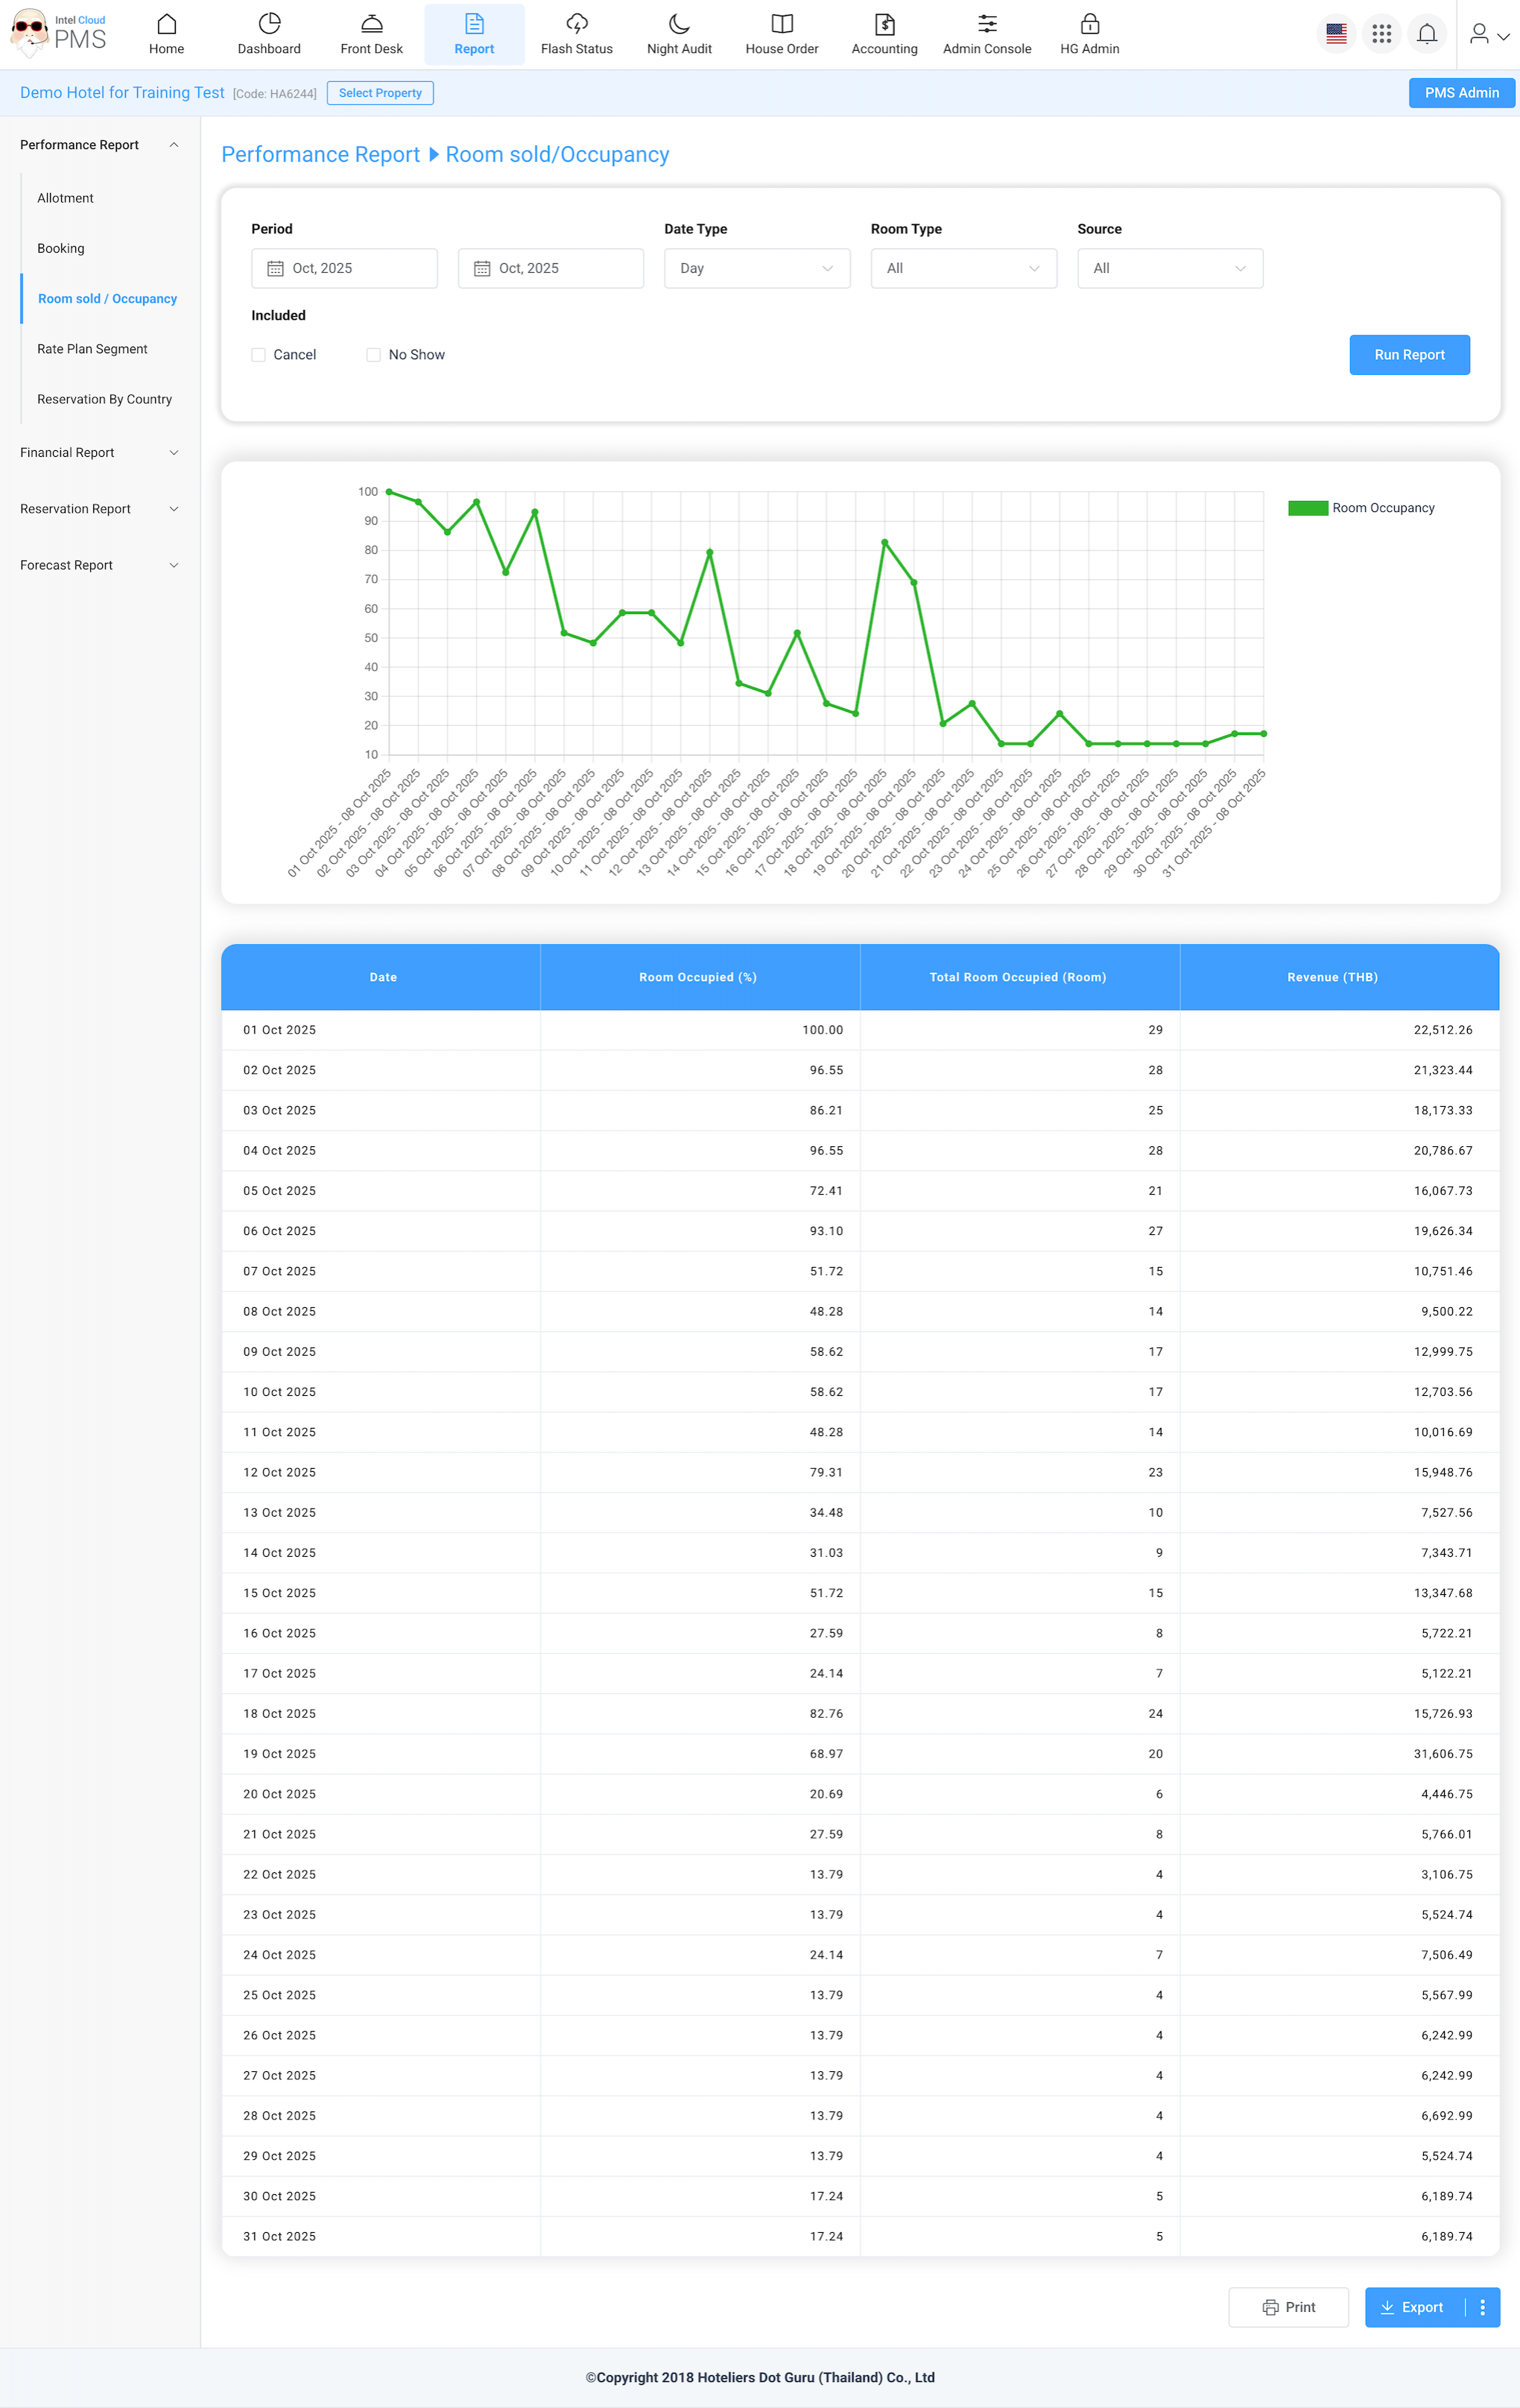Expand the Financial Report section
The image size is (1520, 2408).
pos(99,453)
